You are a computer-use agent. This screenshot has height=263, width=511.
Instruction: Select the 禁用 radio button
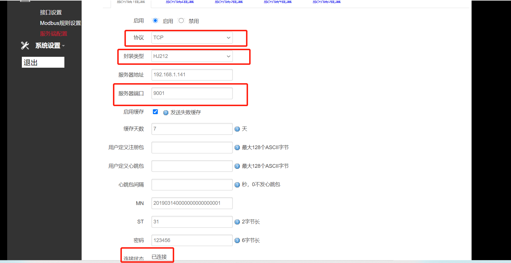[181, 20]
